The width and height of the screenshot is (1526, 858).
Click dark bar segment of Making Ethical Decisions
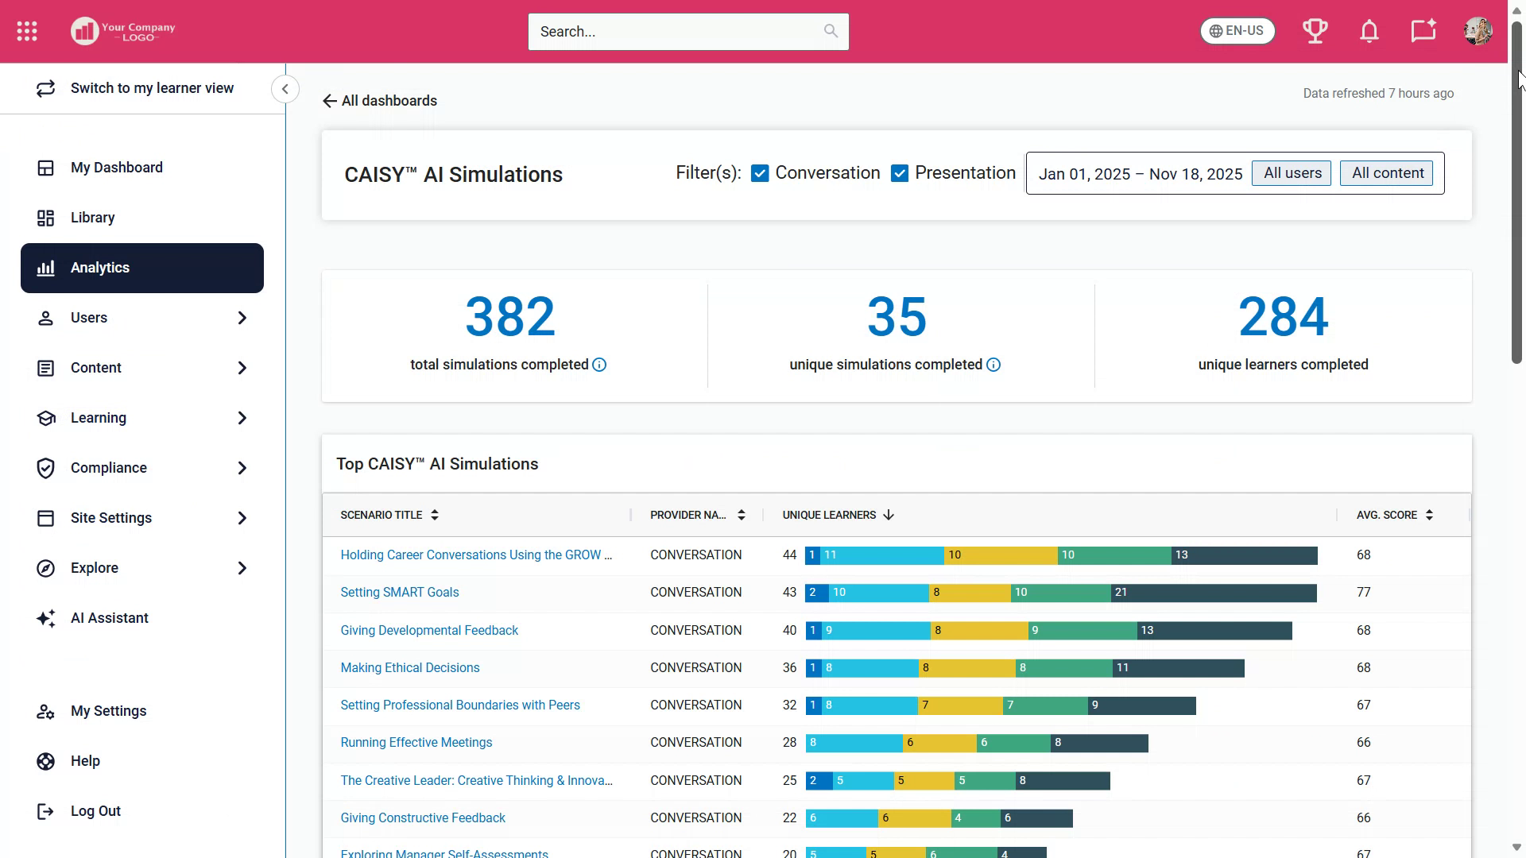pos(1178,668)
